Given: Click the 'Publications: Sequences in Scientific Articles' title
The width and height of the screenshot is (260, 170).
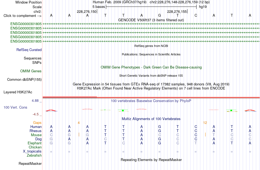Looking at the screenshot, I should pos(151,54).
